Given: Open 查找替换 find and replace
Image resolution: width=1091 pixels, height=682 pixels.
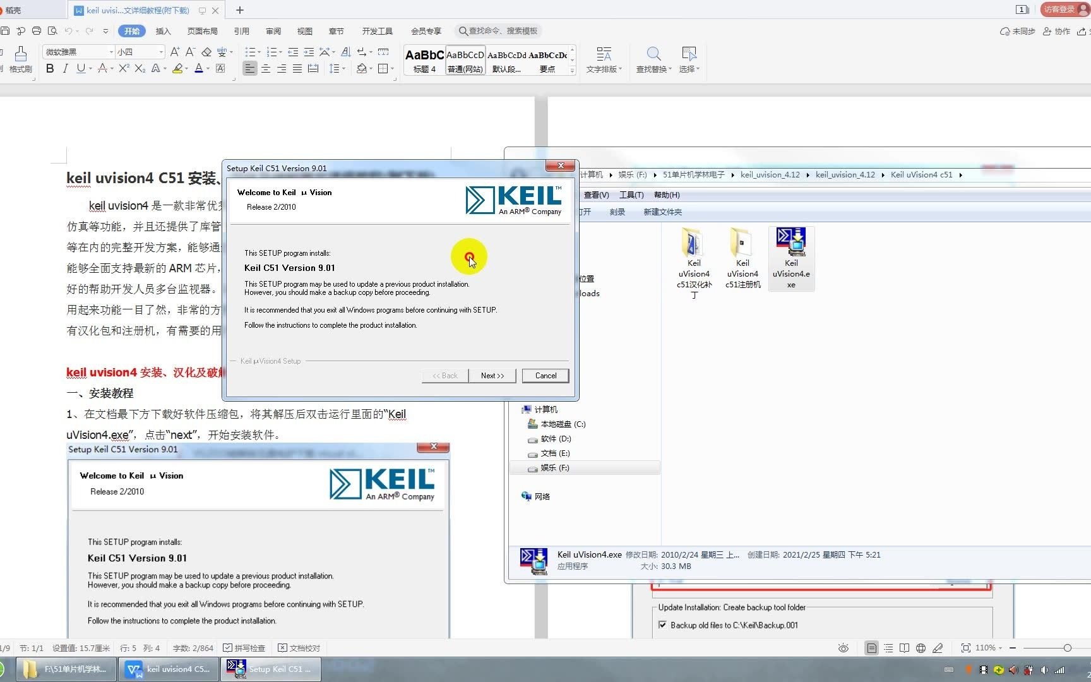Looking at the screenshot, I should click(x=653, y=60).
